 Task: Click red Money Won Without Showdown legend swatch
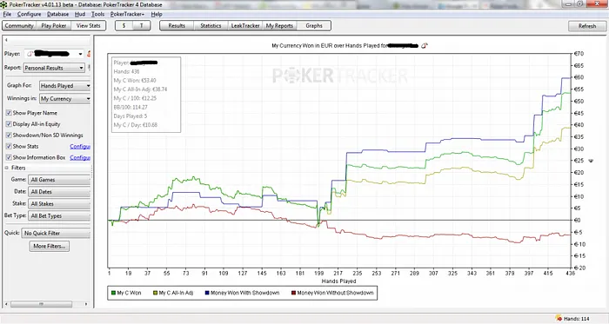point(294,293)
